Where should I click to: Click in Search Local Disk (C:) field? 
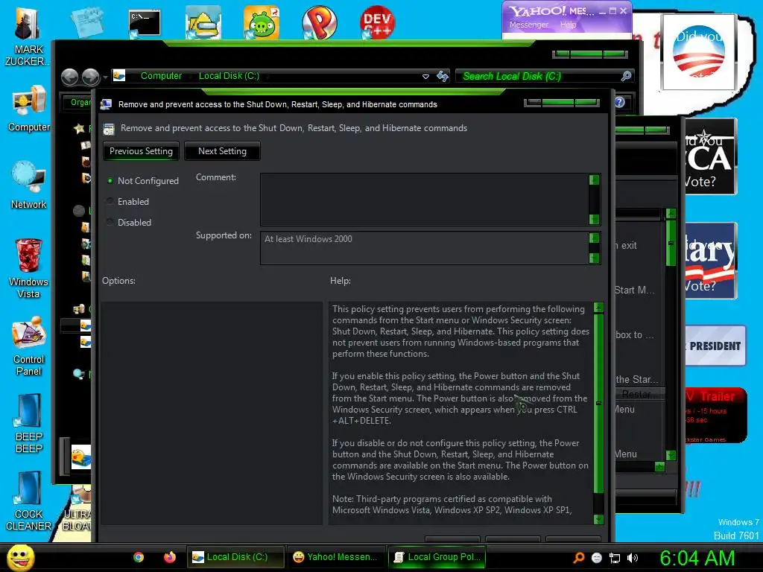tap(538, 77)
